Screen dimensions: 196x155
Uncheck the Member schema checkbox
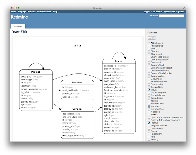click(149, 107)
